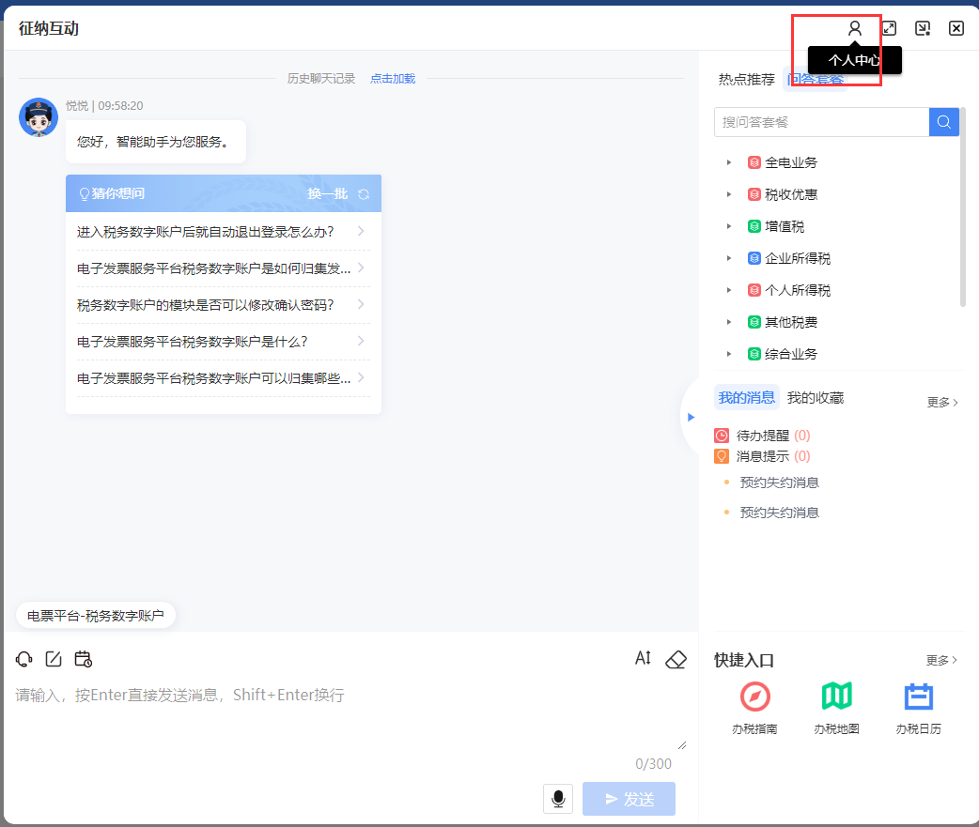Open question 电子发票服务平台税务数字账户可以归集哪些
This screenshot has width=979, height=827.
pyautogui.click(x=223, y=378)
